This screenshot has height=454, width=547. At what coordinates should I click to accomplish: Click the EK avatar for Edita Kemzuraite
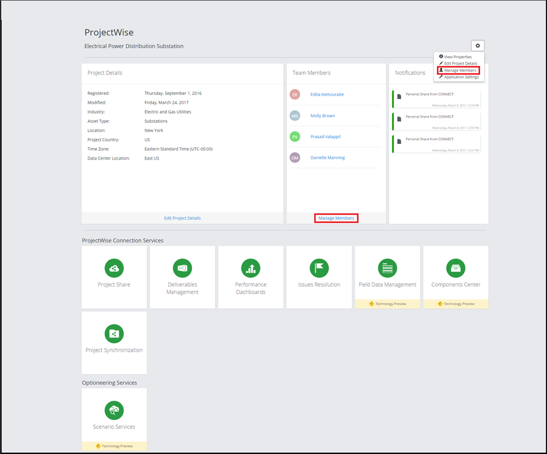[295, 94]
